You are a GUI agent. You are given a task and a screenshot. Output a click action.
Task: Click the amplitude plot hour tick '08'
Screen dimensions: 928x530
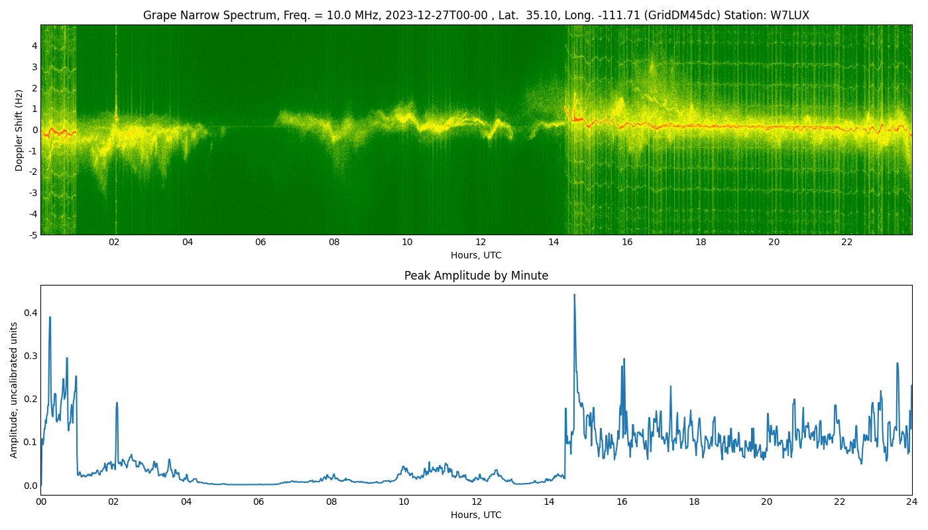331,502
